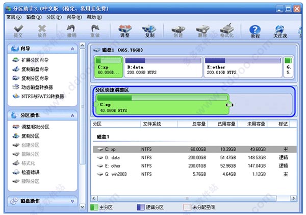306x215 pixels.
Task: Click the partition list right scroll arrow
Action: pyautogui.click(x=293, y=198)
